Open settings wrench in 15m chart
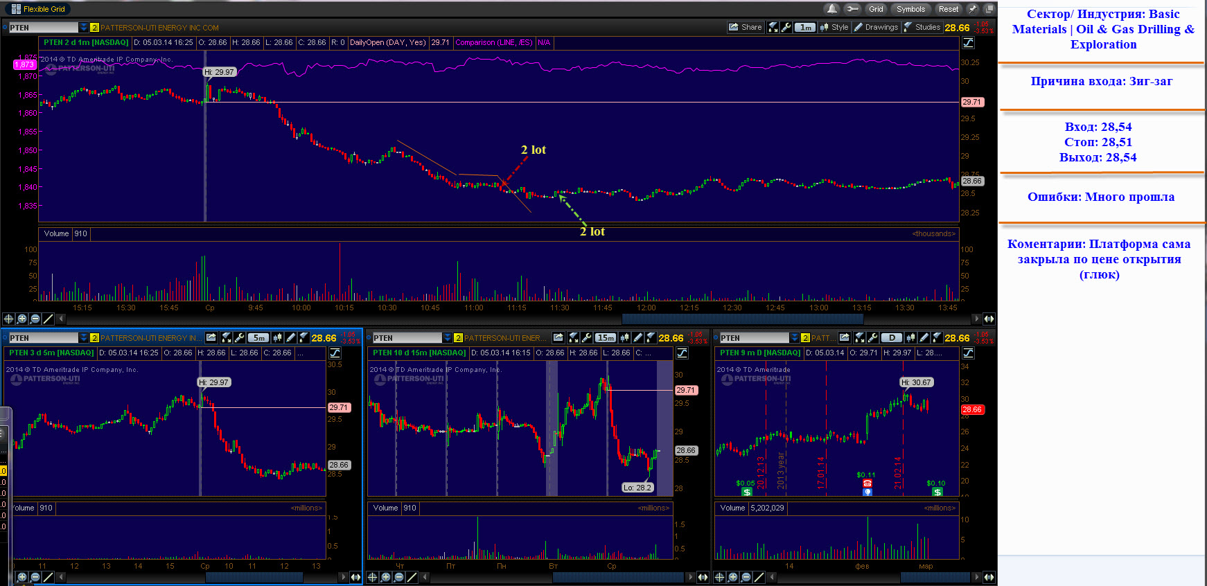This screenshot has height=586, width=1207. tap(586, 337)
